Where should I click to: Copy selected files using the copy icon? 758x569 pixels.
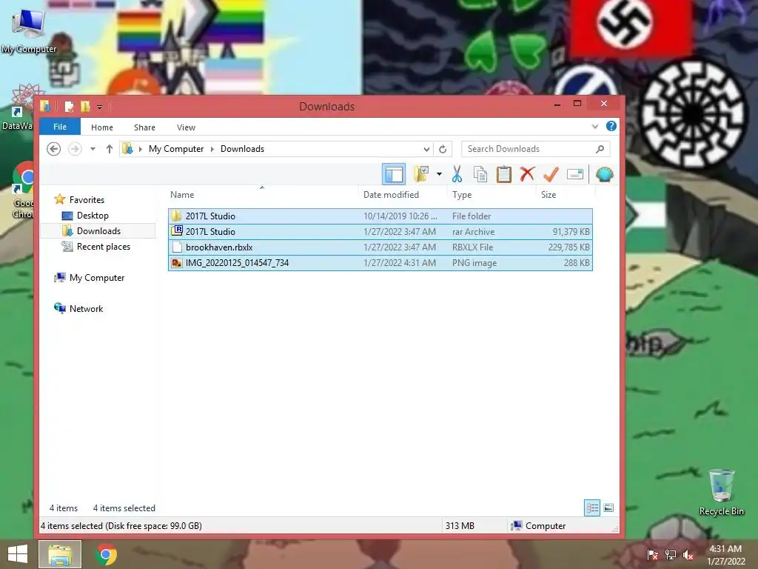coord(480,174)
